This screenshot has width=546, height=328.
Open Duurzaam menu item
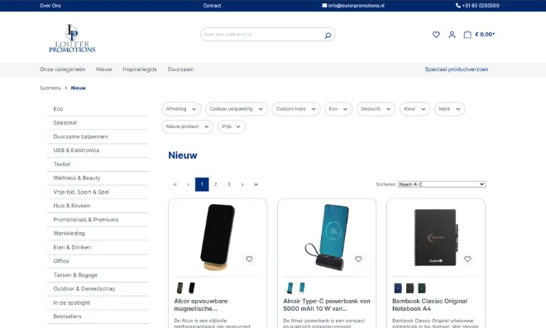tap(180, 69)
